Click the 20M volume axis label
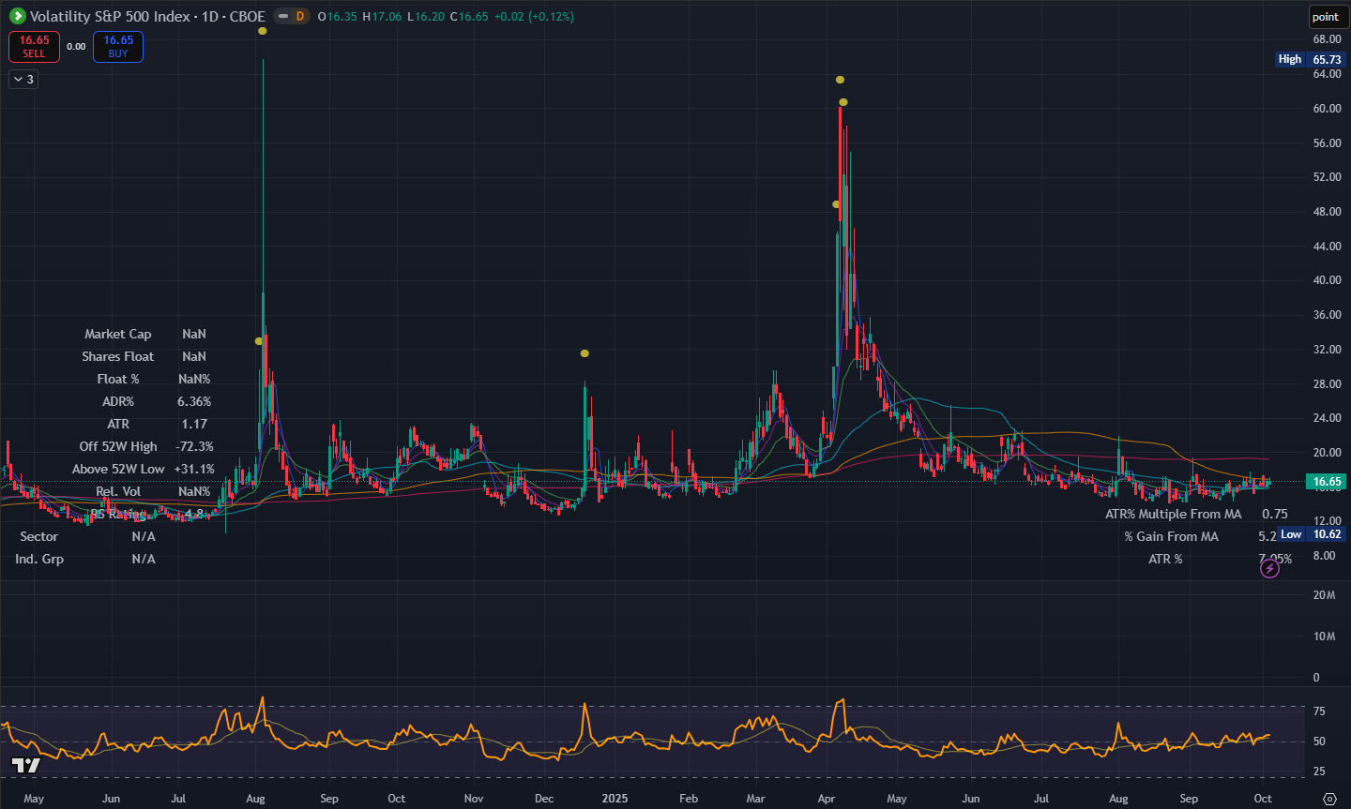1351x809 pixels. click(x=1324, y=595)
